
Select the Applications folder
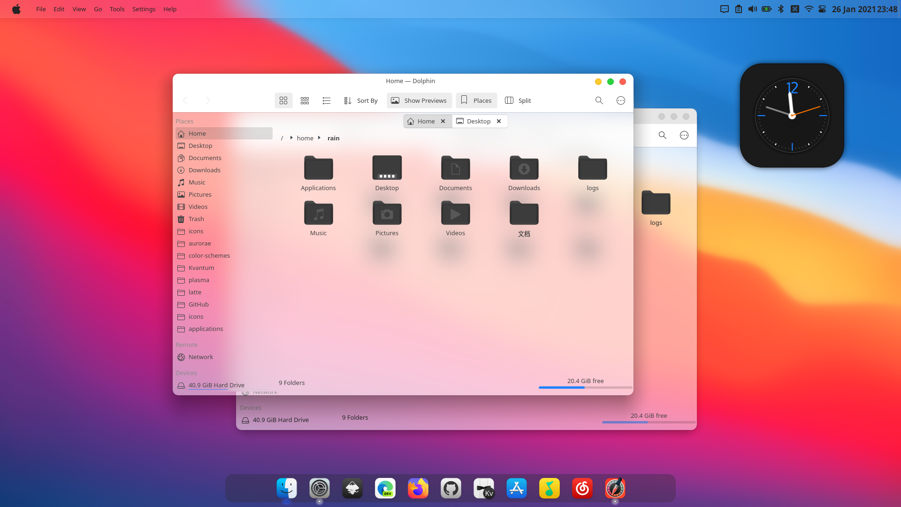pyautogui.click(x=319, y=173)
